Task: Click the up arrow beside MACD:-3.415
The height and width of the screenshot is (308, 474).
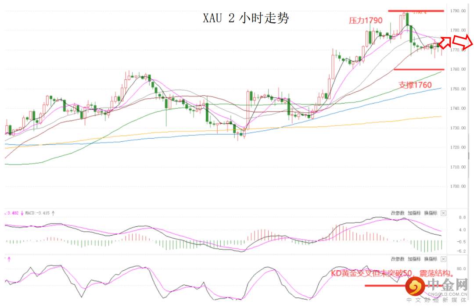Action: click(53, 213)
